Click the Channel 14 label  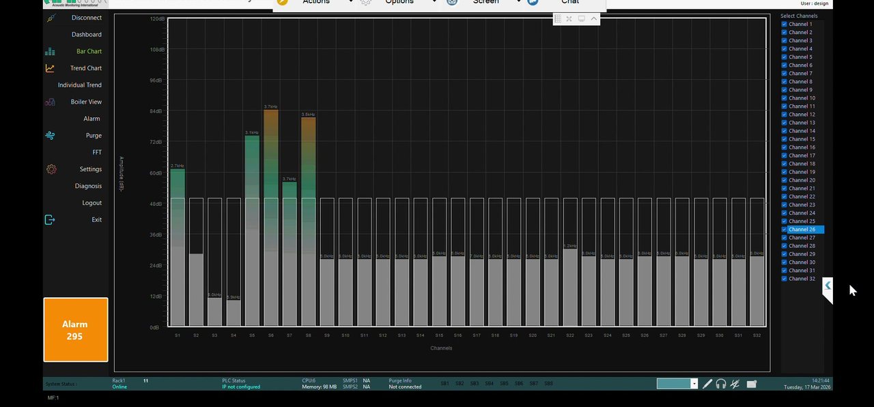pyautogui.click(x=802, y=131)
